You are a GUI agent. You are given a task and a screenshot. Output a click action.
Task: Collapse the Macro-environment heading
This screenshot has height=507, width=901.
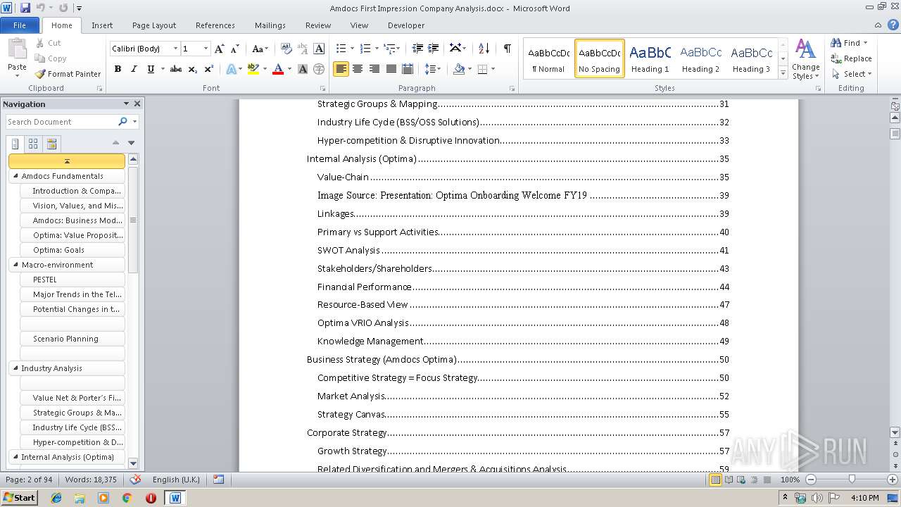point(15,265)
